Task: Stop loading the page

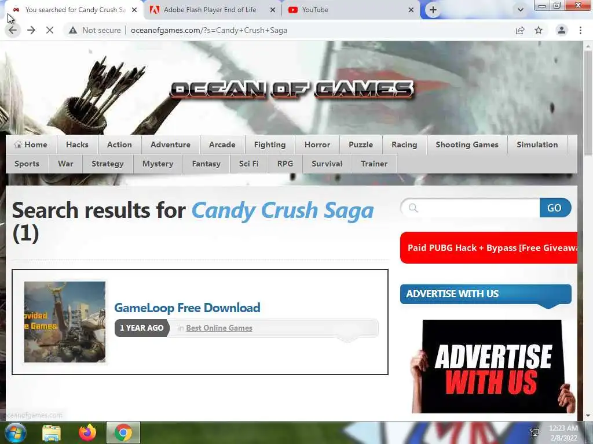Action: coord(50,30)
